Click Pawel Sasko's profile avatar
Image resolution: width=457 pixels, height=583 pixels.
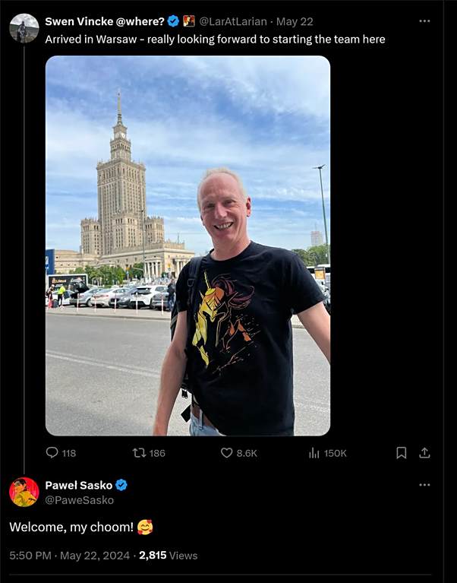coord(24,492)
